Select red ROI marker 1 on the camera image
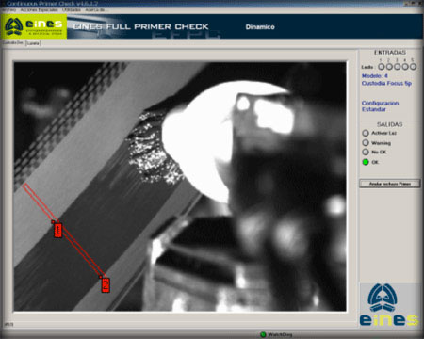This screenshot has height=339, width=424. pos(57,231)
